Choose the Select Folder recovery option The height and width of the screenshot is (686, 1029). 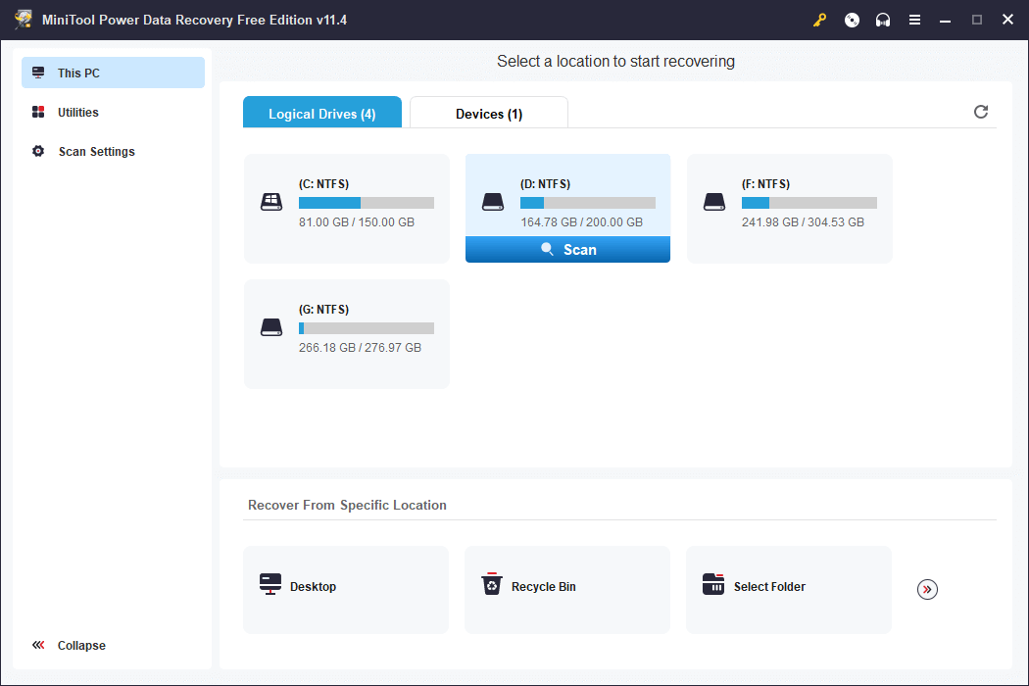pos(788,589)
